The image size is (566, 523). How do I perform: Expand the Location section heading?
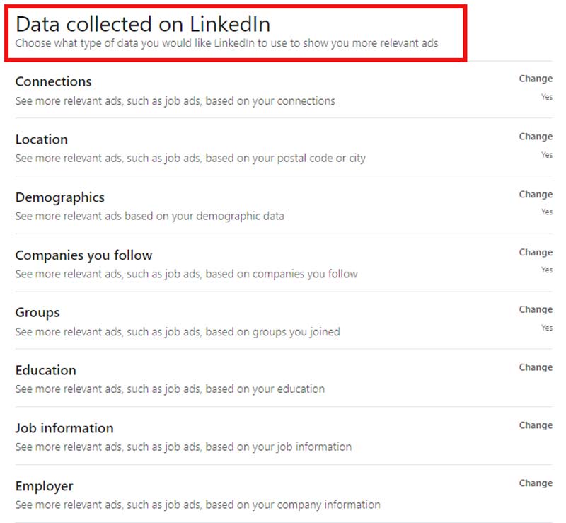coord(42,139)
